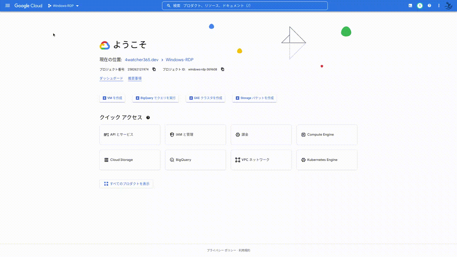This screenshot has height=257, width=457.
Task: Click GKE クラスタを作成 button
Action: point(206,98)
